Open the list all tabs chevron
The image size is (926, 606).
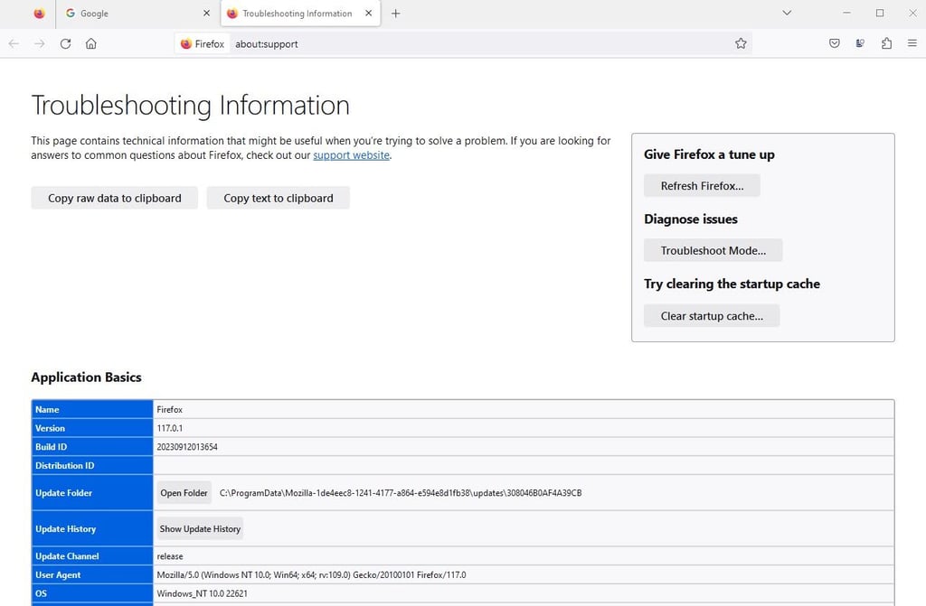coord(787,13)
